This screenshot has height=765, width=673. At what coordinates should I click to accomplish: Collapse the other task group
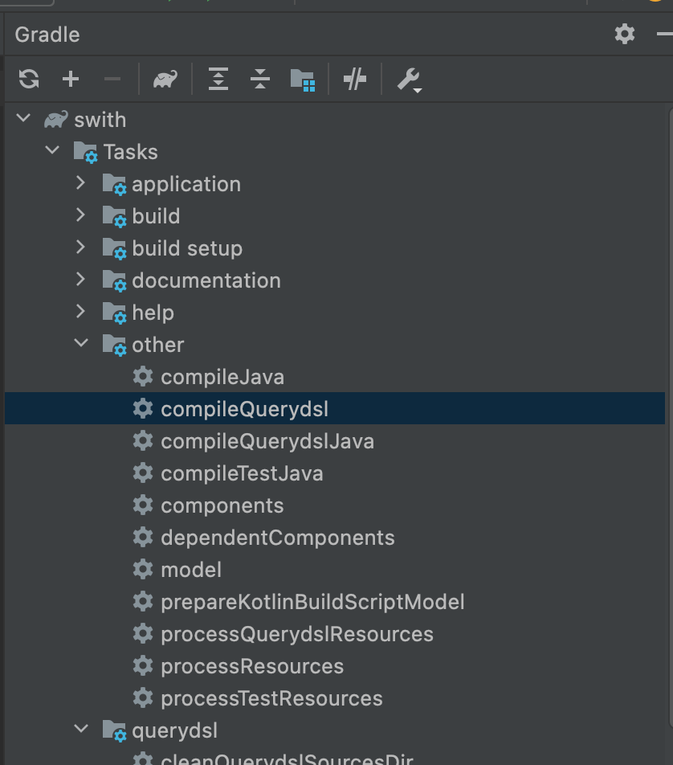click(x=81, y=343)
